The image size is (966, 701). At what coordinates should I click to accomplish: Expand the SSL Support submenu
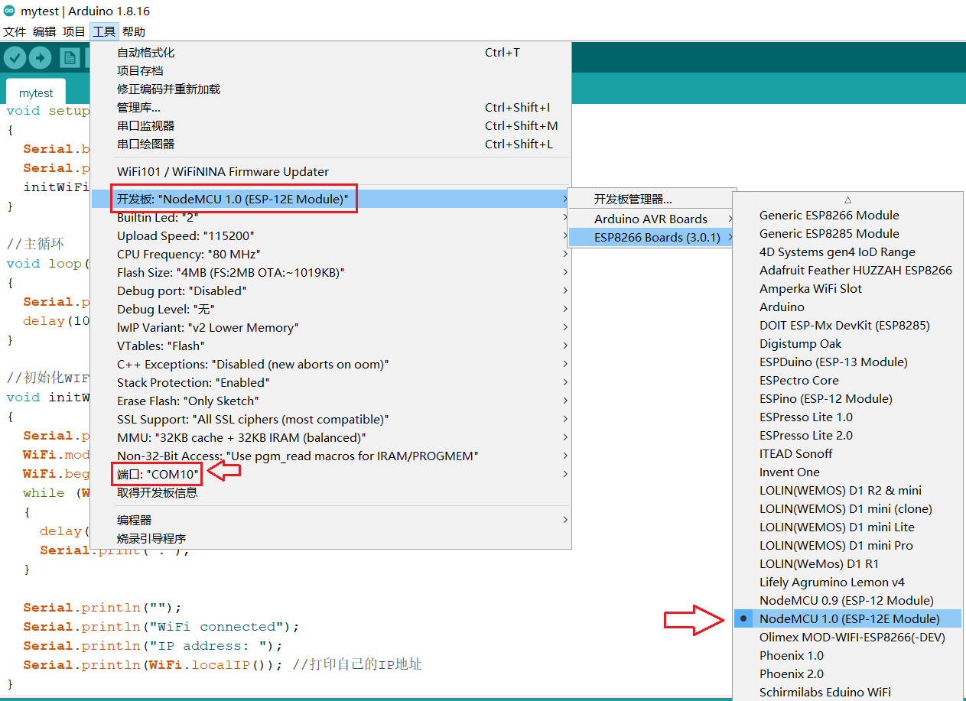330,420
